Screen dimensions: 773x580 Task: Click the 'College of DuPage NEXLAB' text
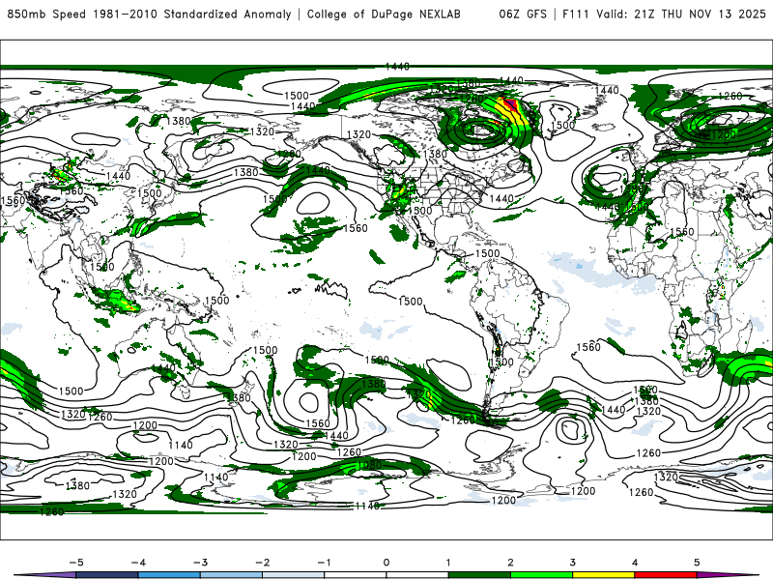click(384, 14)
